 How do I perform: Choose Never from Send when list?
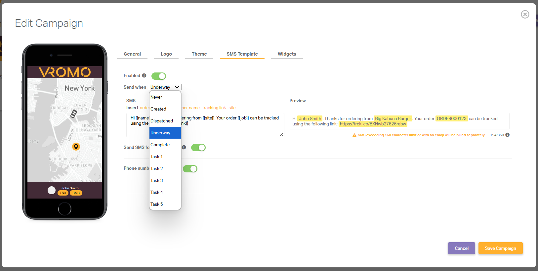(165, 97)
